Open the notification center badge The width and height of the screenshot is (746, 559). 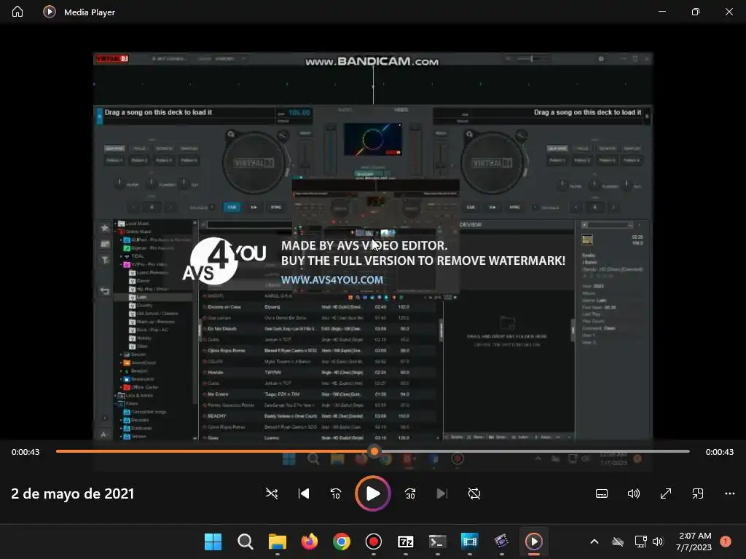click(x=726, y=542)
